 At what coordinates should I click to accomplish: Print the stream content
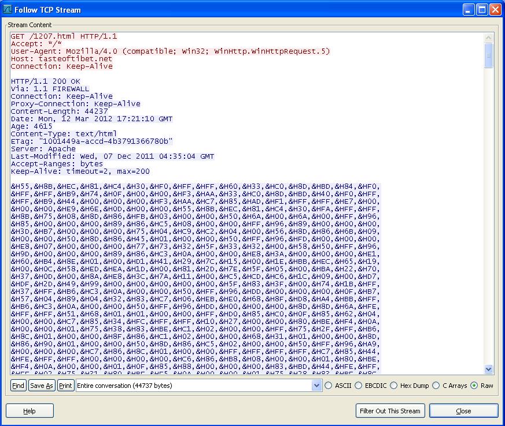coord(65,386)
